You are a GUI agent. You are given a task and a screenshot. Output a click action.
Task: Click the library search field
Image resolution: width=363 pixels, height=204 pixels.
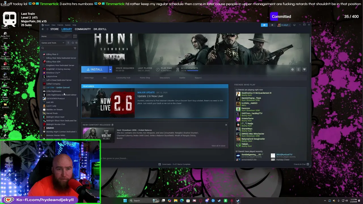tap(57, 48)
